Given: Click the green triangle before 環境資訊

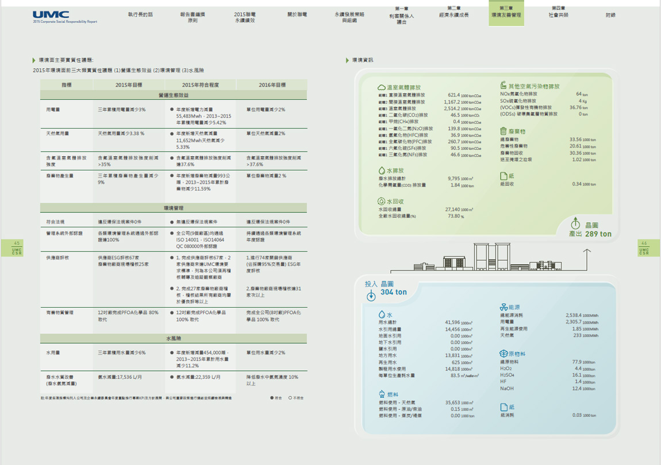Looking at the screenshot, I should pyautogui.click(x=347, y=60).
